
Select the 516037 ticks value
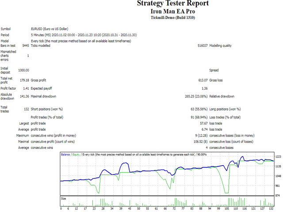203,45
